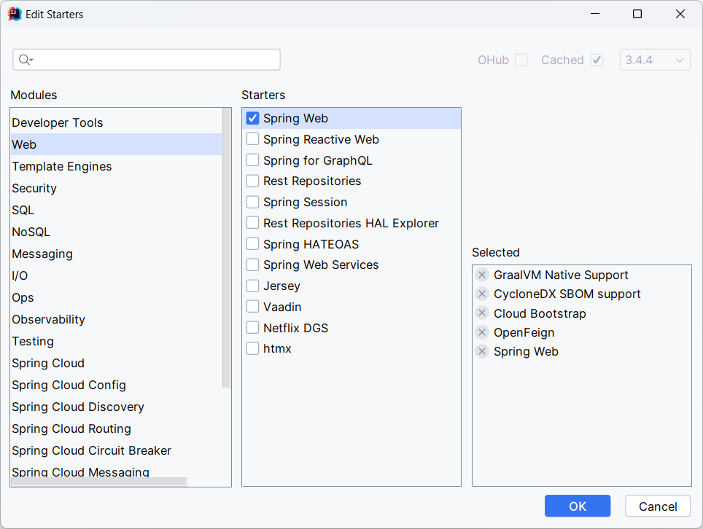Select the Web module
This screenshot has width=703, height=529.
[116, 144]
